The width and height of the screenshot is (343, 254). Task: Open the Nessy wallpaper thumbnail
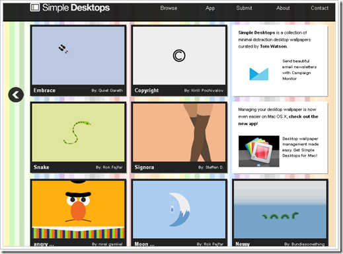(x=280, y=210)
